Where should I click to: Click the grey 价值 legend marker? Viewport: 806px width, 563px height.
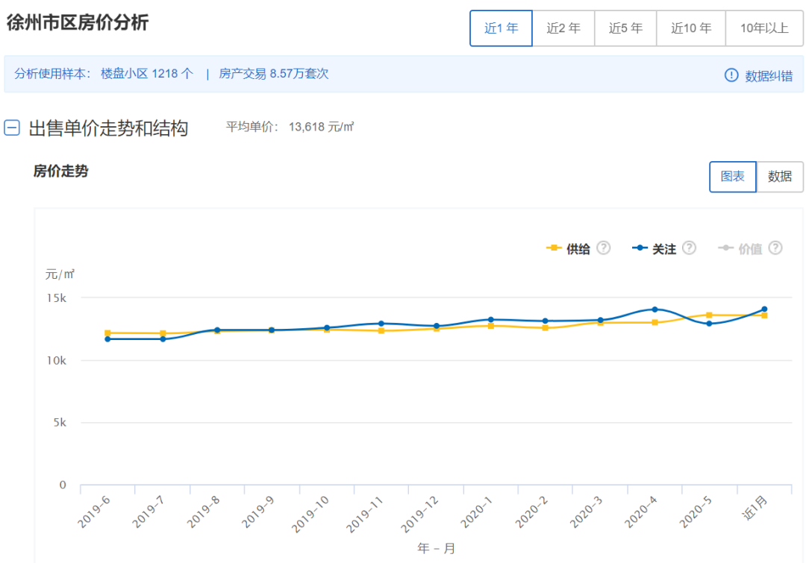click(725, 248)
